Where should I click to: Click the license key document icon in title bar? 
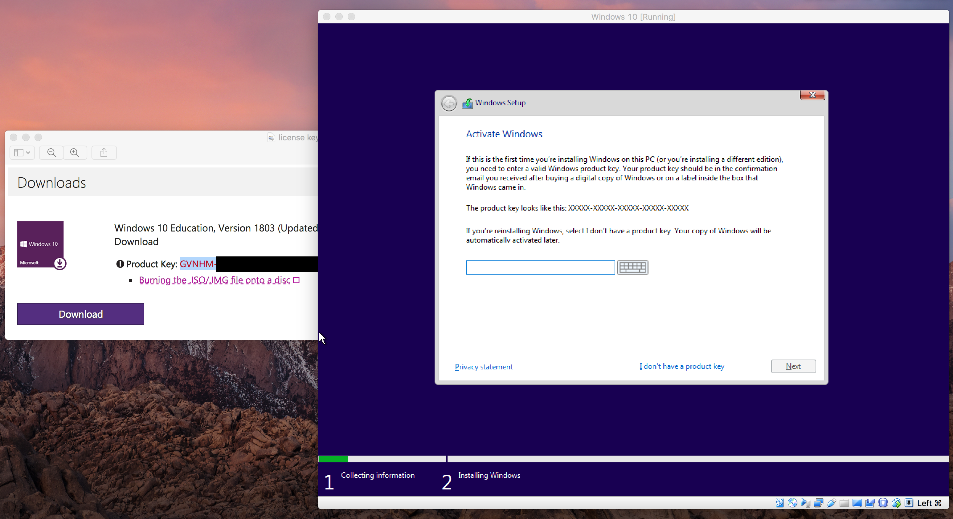point(271,138)
